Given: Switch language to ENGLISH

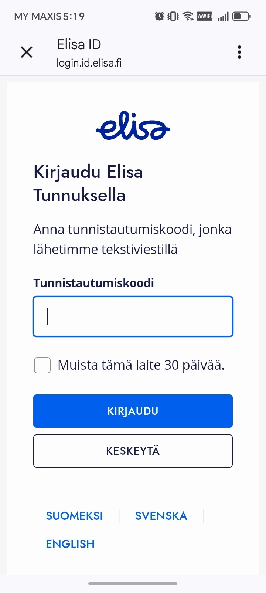Looking at the screenshot, I should (70, 544).
